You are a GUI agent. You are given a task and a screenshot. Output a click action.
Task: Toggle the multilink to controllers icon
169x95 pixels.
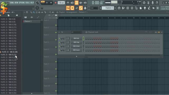[x=81, y=8]
